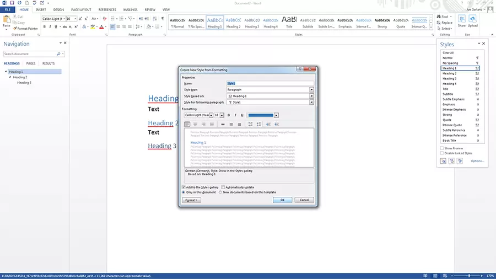
Task: Open the Pages tab in the Navigation pane
Action: click(31, 63)
